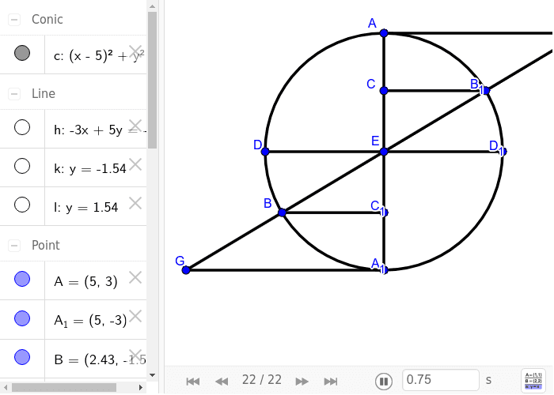Jump to last construction step

(331, 382)
